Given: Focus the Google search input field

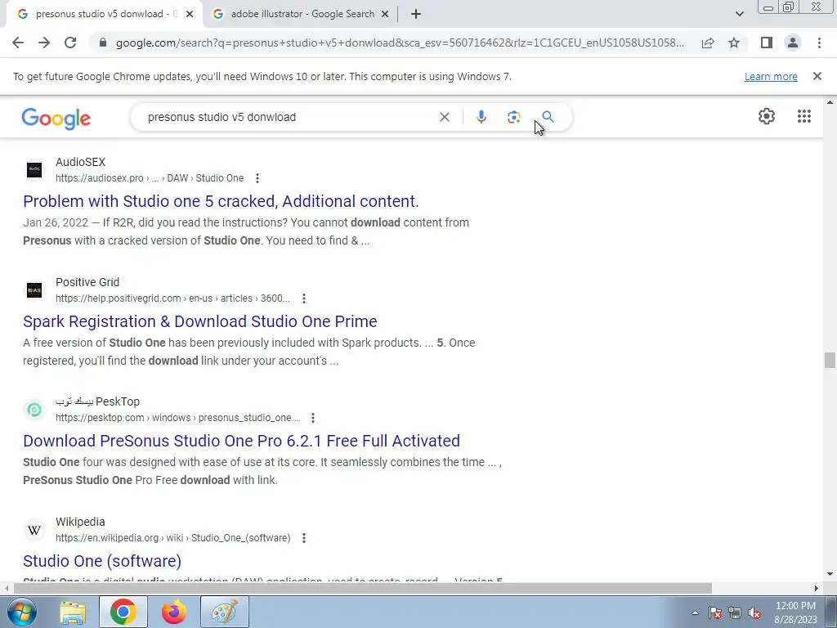Looking at the screenshot, I should point(289,117).
